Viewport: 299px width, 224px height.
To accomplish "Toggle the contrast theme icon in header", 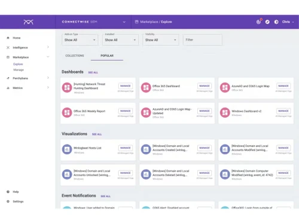I will 276,22.
